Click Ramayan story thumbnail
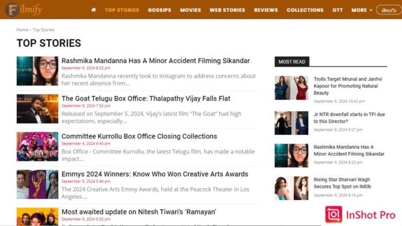The height and width of the screenshot is (226, 402). pos(37,216)
